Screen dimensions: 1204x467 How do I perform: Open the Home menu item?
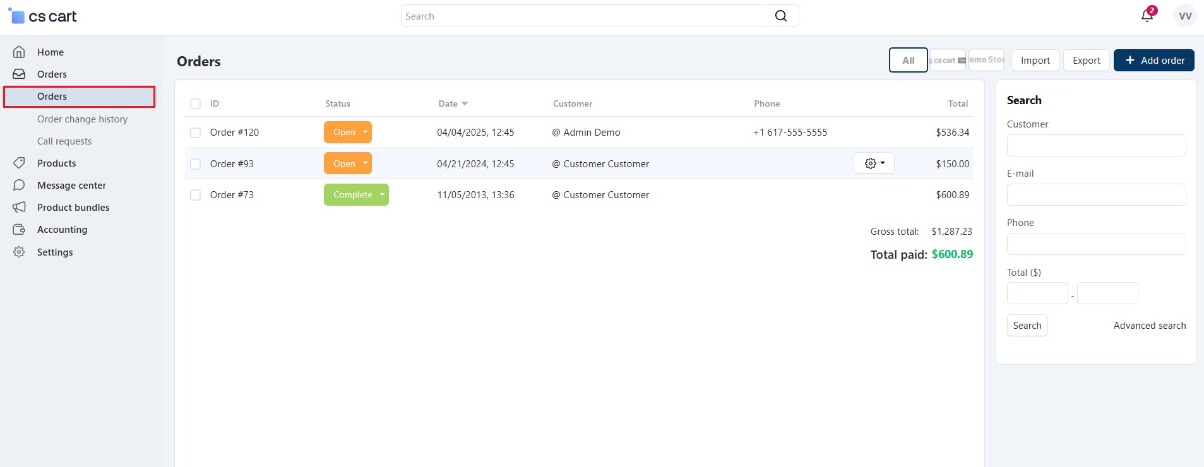tap(51, 52)
